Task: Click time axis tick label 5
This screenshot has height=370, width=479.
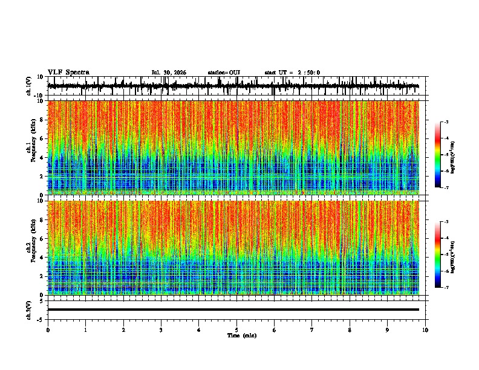Action: [236, 330]
